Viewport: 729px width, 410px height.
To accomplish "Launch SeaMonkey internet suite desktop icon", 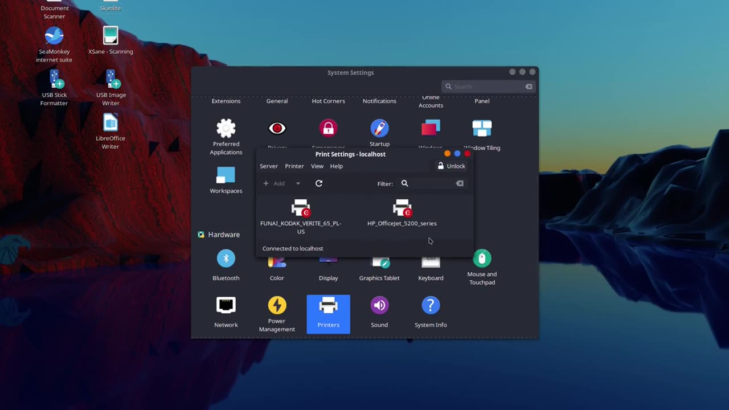I will 54,44.
